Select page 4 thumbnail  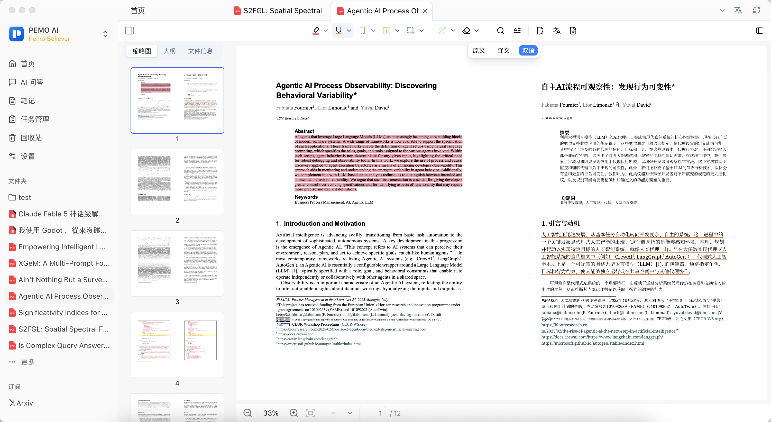177,345
